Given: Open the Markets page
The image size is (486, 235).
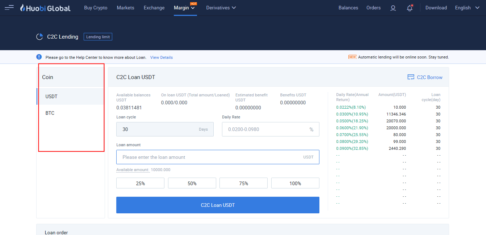Looking at the screenshot, I should [126, 8].
